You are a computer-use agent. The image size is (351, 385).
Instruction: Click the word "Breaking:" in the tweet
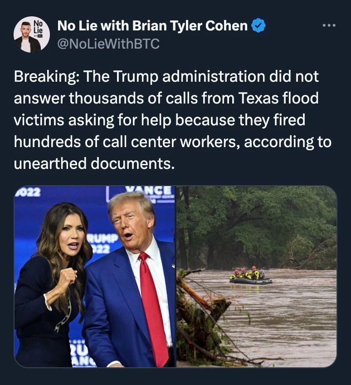[x=47, y=77]
